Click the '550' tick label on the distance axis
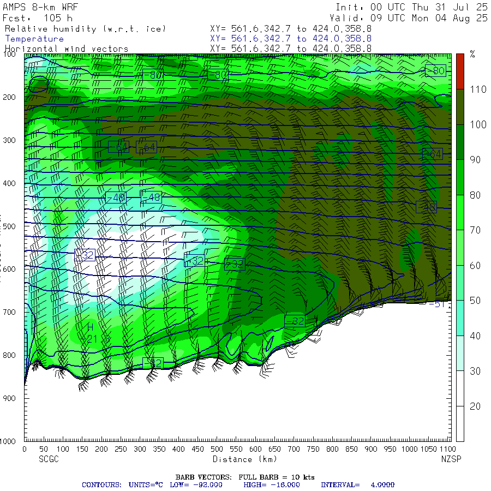Screen dimensions: 491x491 (236, 449)
